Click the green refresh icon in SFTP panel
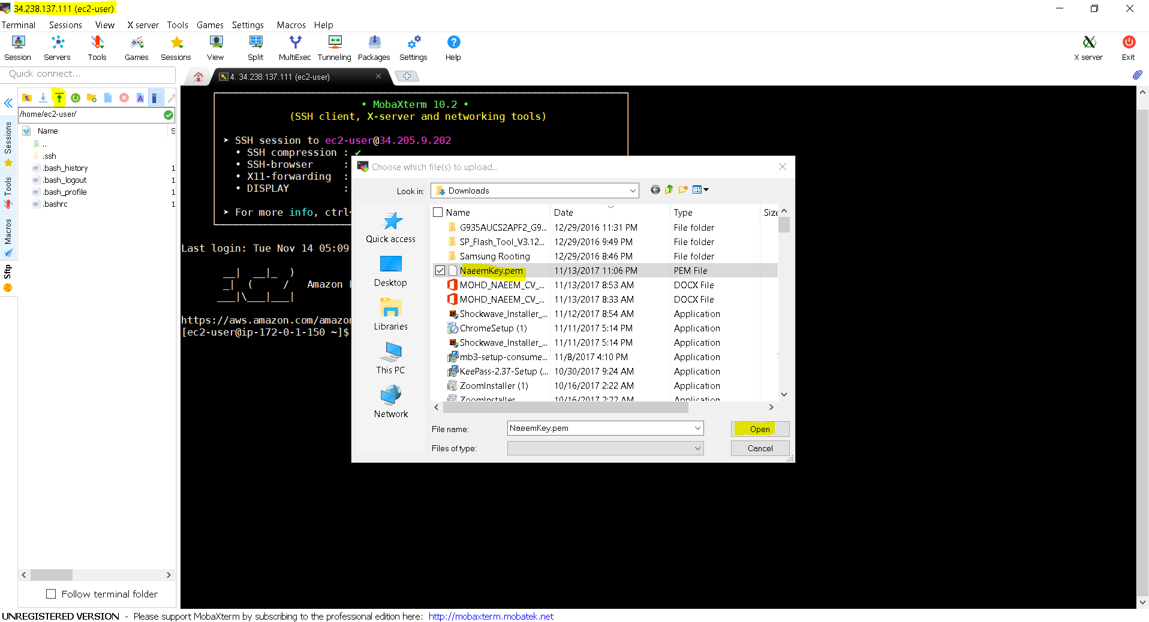This screenshot has width=1149, height=622. pos(76,98)
